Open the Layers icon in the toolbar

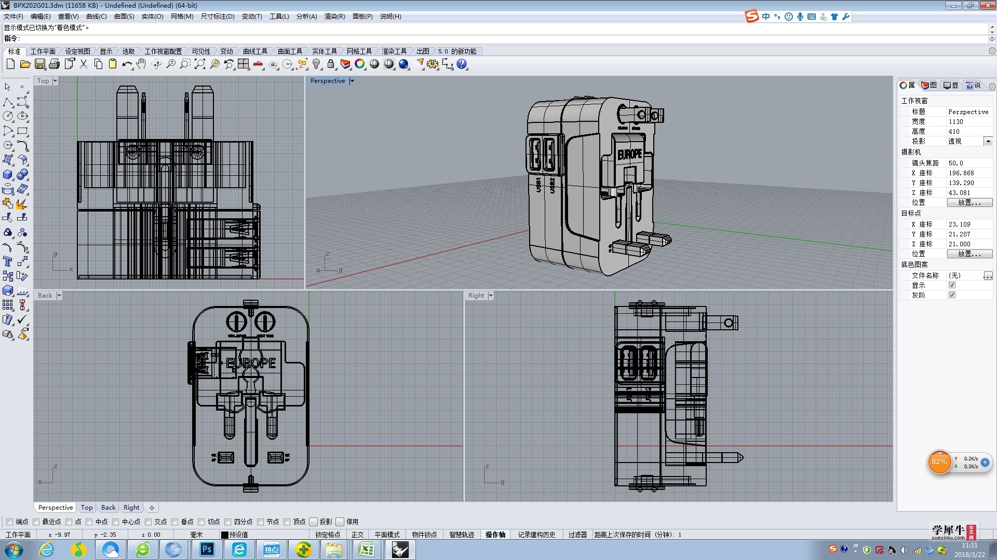[x=345, y=64]
